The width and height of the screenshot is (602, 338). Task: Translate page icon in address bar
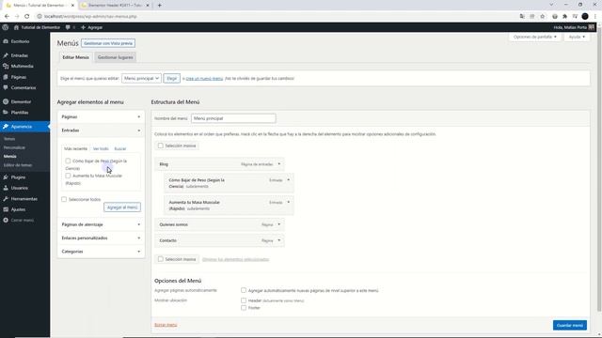[x=522, y=17]
